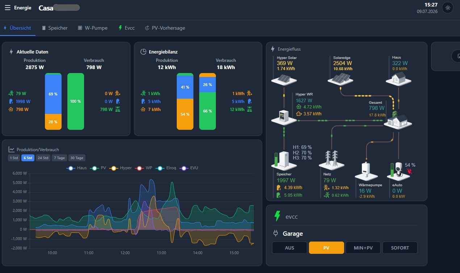Toggle the Hyper series in chart legend
The width and height of the screenshot is (460, 273).
tap(121, 168)
